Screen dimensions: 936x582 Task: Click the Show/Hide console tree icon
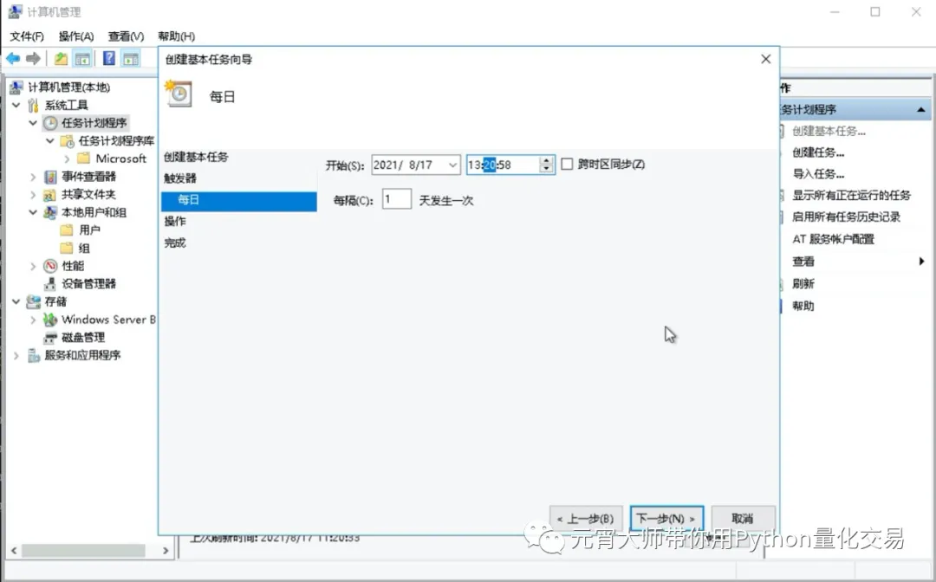(x=82, y=58)
